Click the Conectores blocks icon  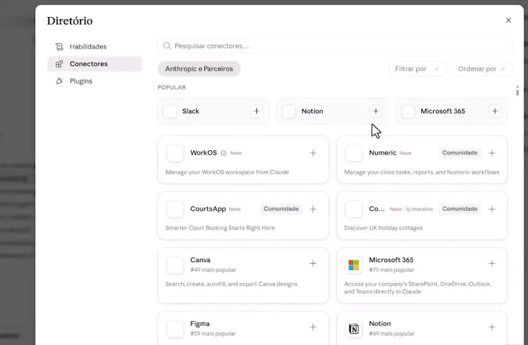point(59,63)
